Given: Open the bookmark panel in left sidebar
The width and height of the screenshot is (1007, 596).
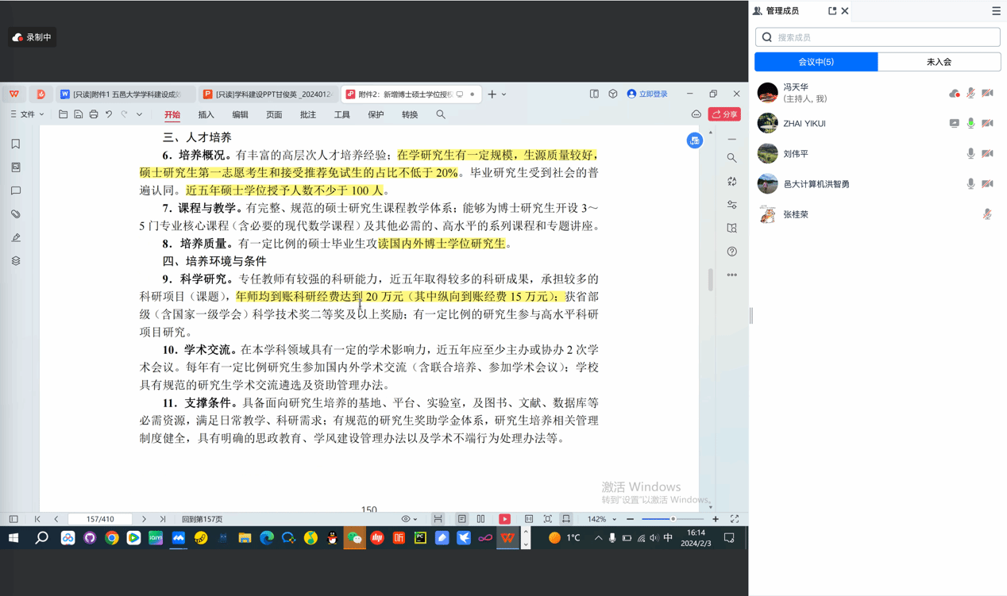Looking at the screenshot, I should (x=16, y=144).
